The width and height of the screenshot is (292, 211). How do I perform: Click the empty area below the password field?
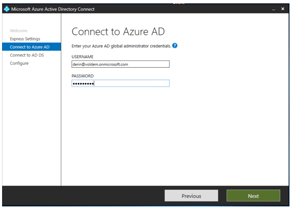[x=167, y=133]
